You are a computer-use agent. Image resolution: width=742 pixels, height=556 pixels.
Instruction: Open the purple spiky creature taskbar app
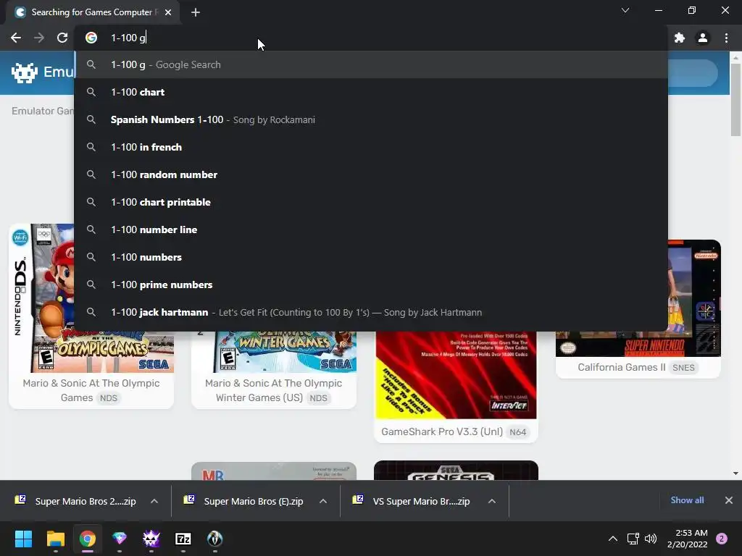coord(151,539)
